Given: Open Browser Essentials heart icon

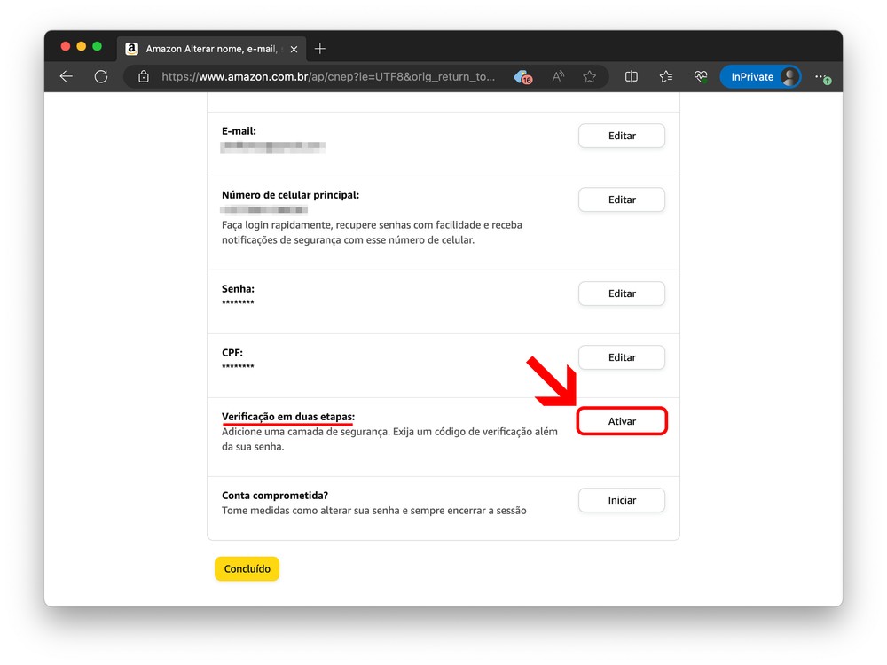Looking at the screenshot, I should click(700, 77).
